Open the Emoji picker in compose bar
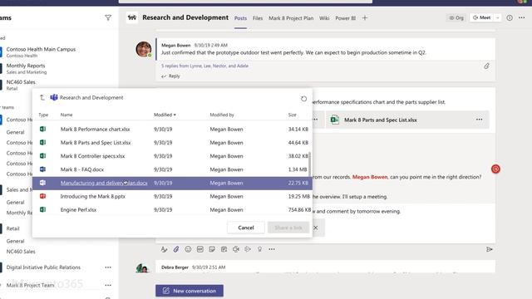The height and width of the screenshot is (299, 532). coord(188,249)
